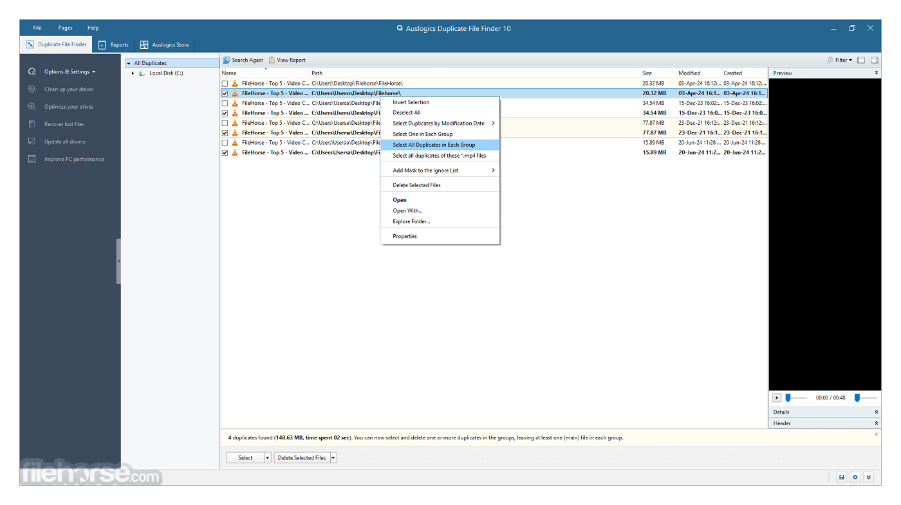Click the Local Disk (C:) drive icon
The width and height of the screenshot is (901, 505).
coord(142,73)
